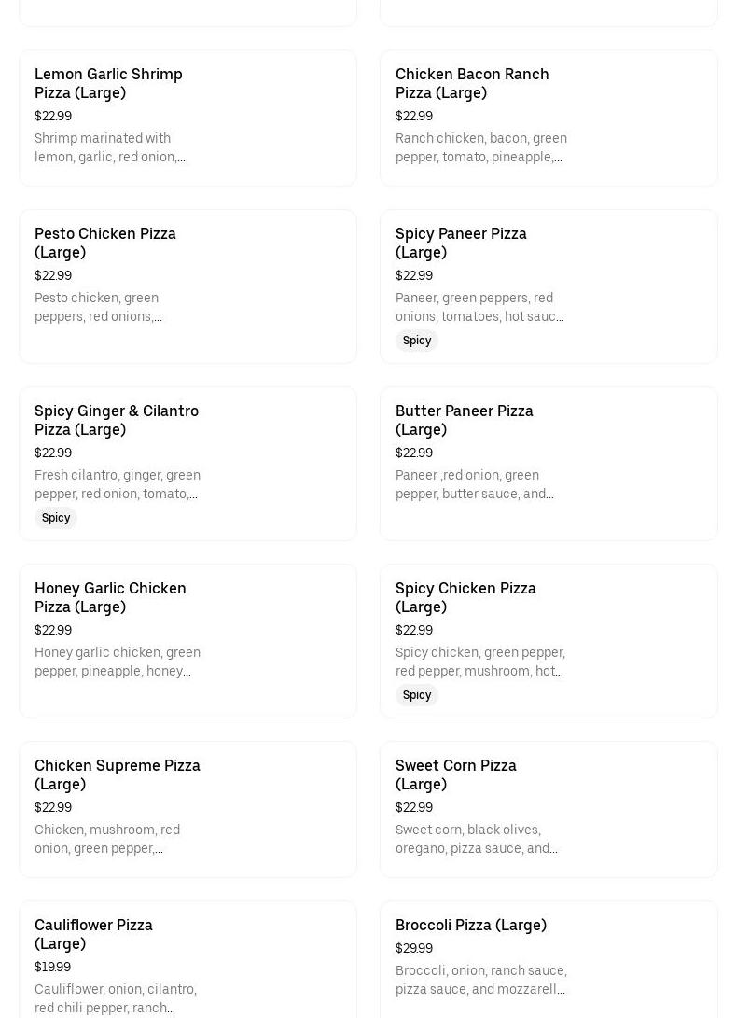
Task: Open Butter Paneer Pizza (Large)
Action: [x=464, y=420]
